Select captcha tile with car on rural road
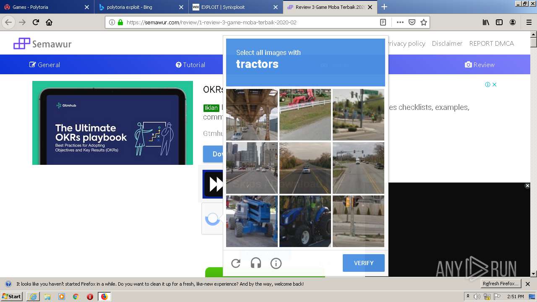 pyautogui.click(x=305, y=168)
